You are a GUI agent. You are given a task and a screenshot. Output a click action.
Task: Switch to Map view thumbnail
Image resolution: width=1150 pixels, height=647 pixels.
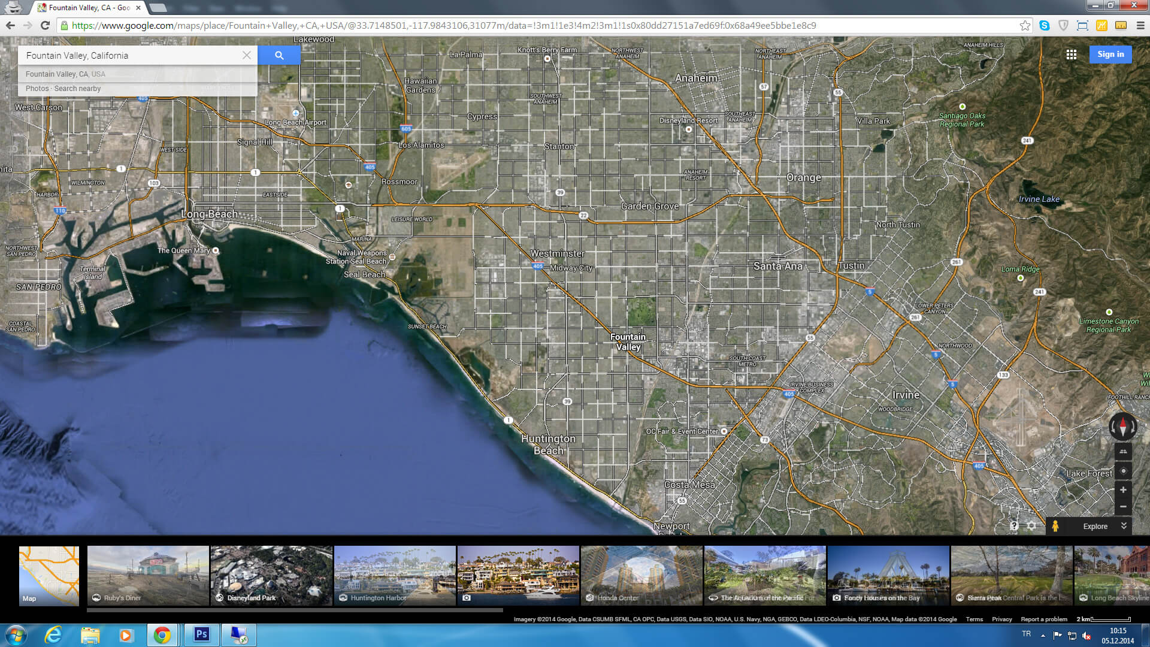(x=49, y=575)
